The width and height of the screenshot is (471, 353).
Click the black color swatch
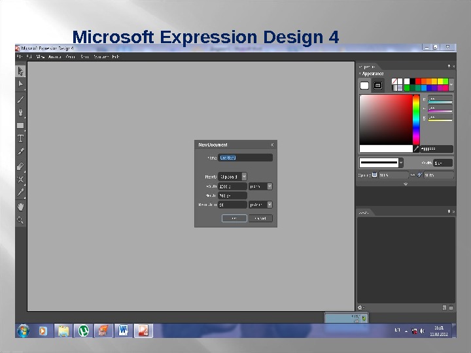click(x=412, y=81)
